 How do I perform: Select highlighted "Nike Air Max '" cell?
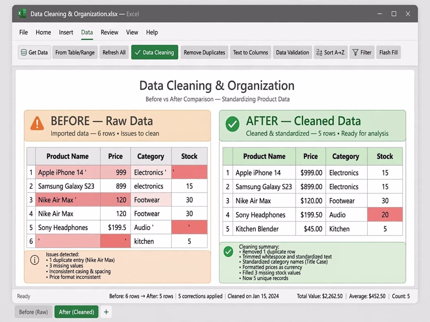(68, 200)
